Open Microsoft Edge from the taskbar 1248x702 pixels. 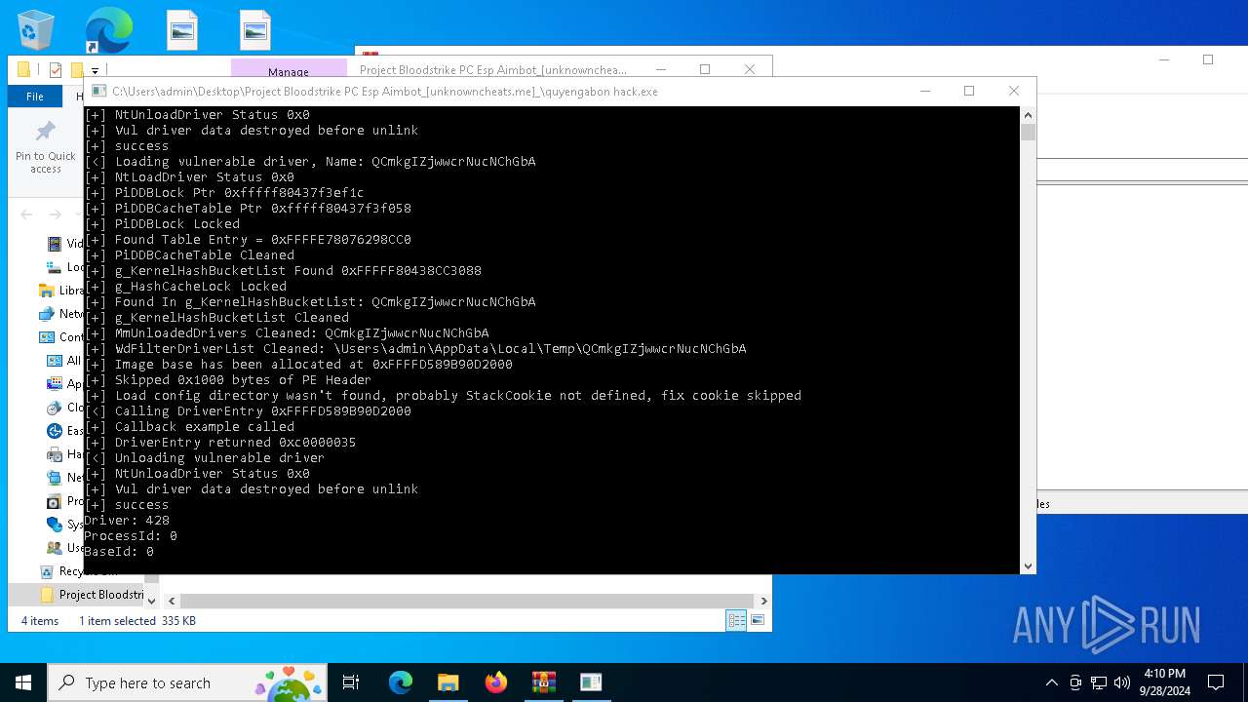[401, 682]
